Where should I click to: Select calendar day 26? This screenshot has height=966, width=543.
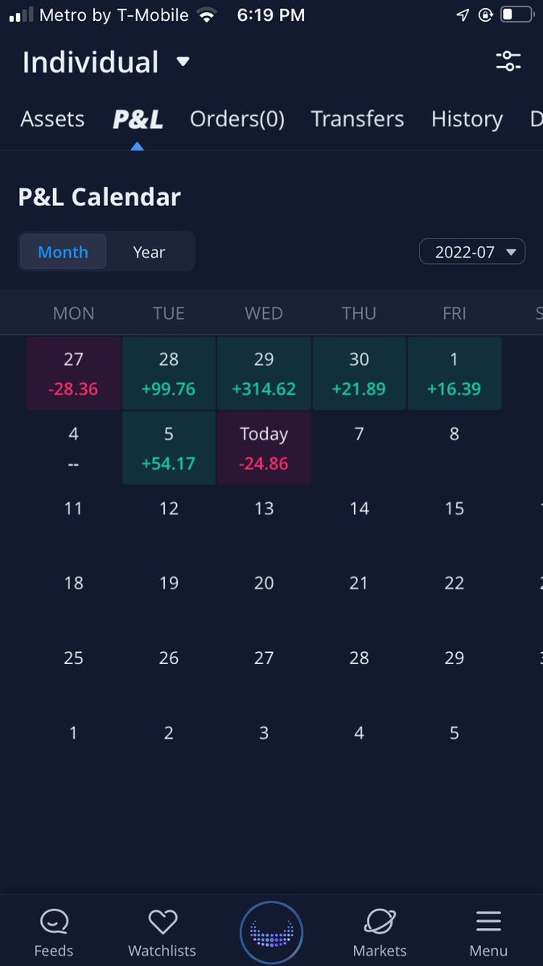tap(169, 658)
